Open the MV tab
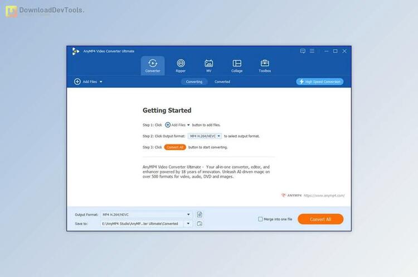This screenshot has height=277, width=418. [209, 66]
